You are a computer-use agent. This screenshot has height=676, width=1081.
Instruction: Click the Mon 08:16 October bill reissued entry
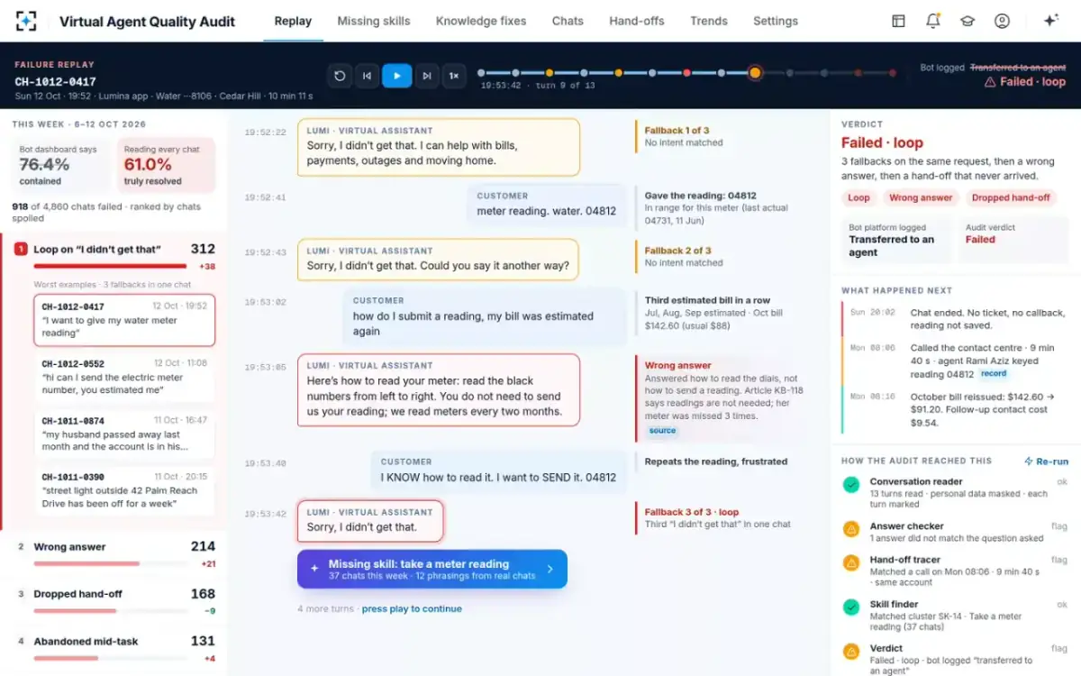(957, 409)
